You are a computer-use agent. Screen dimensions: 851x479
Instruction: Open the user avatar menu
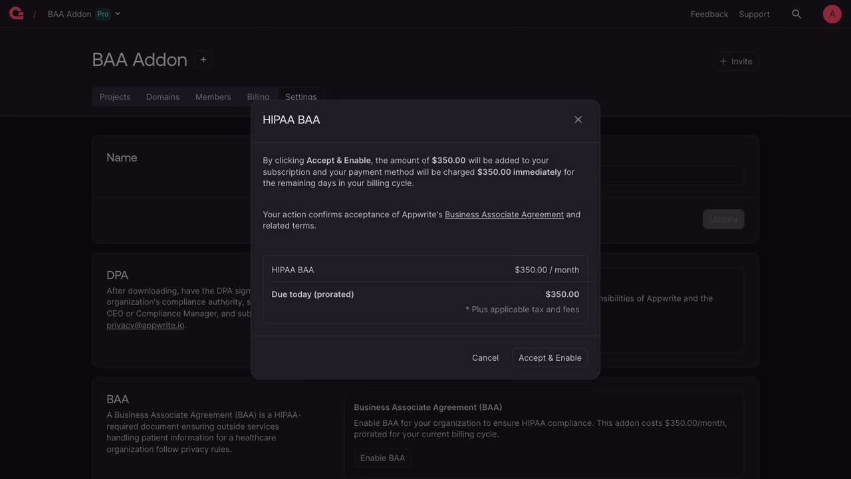click(832, 14)
